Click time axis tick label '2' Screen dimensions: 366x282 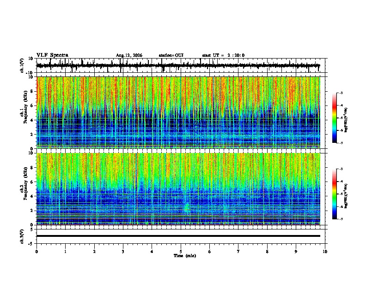[94, 252]
